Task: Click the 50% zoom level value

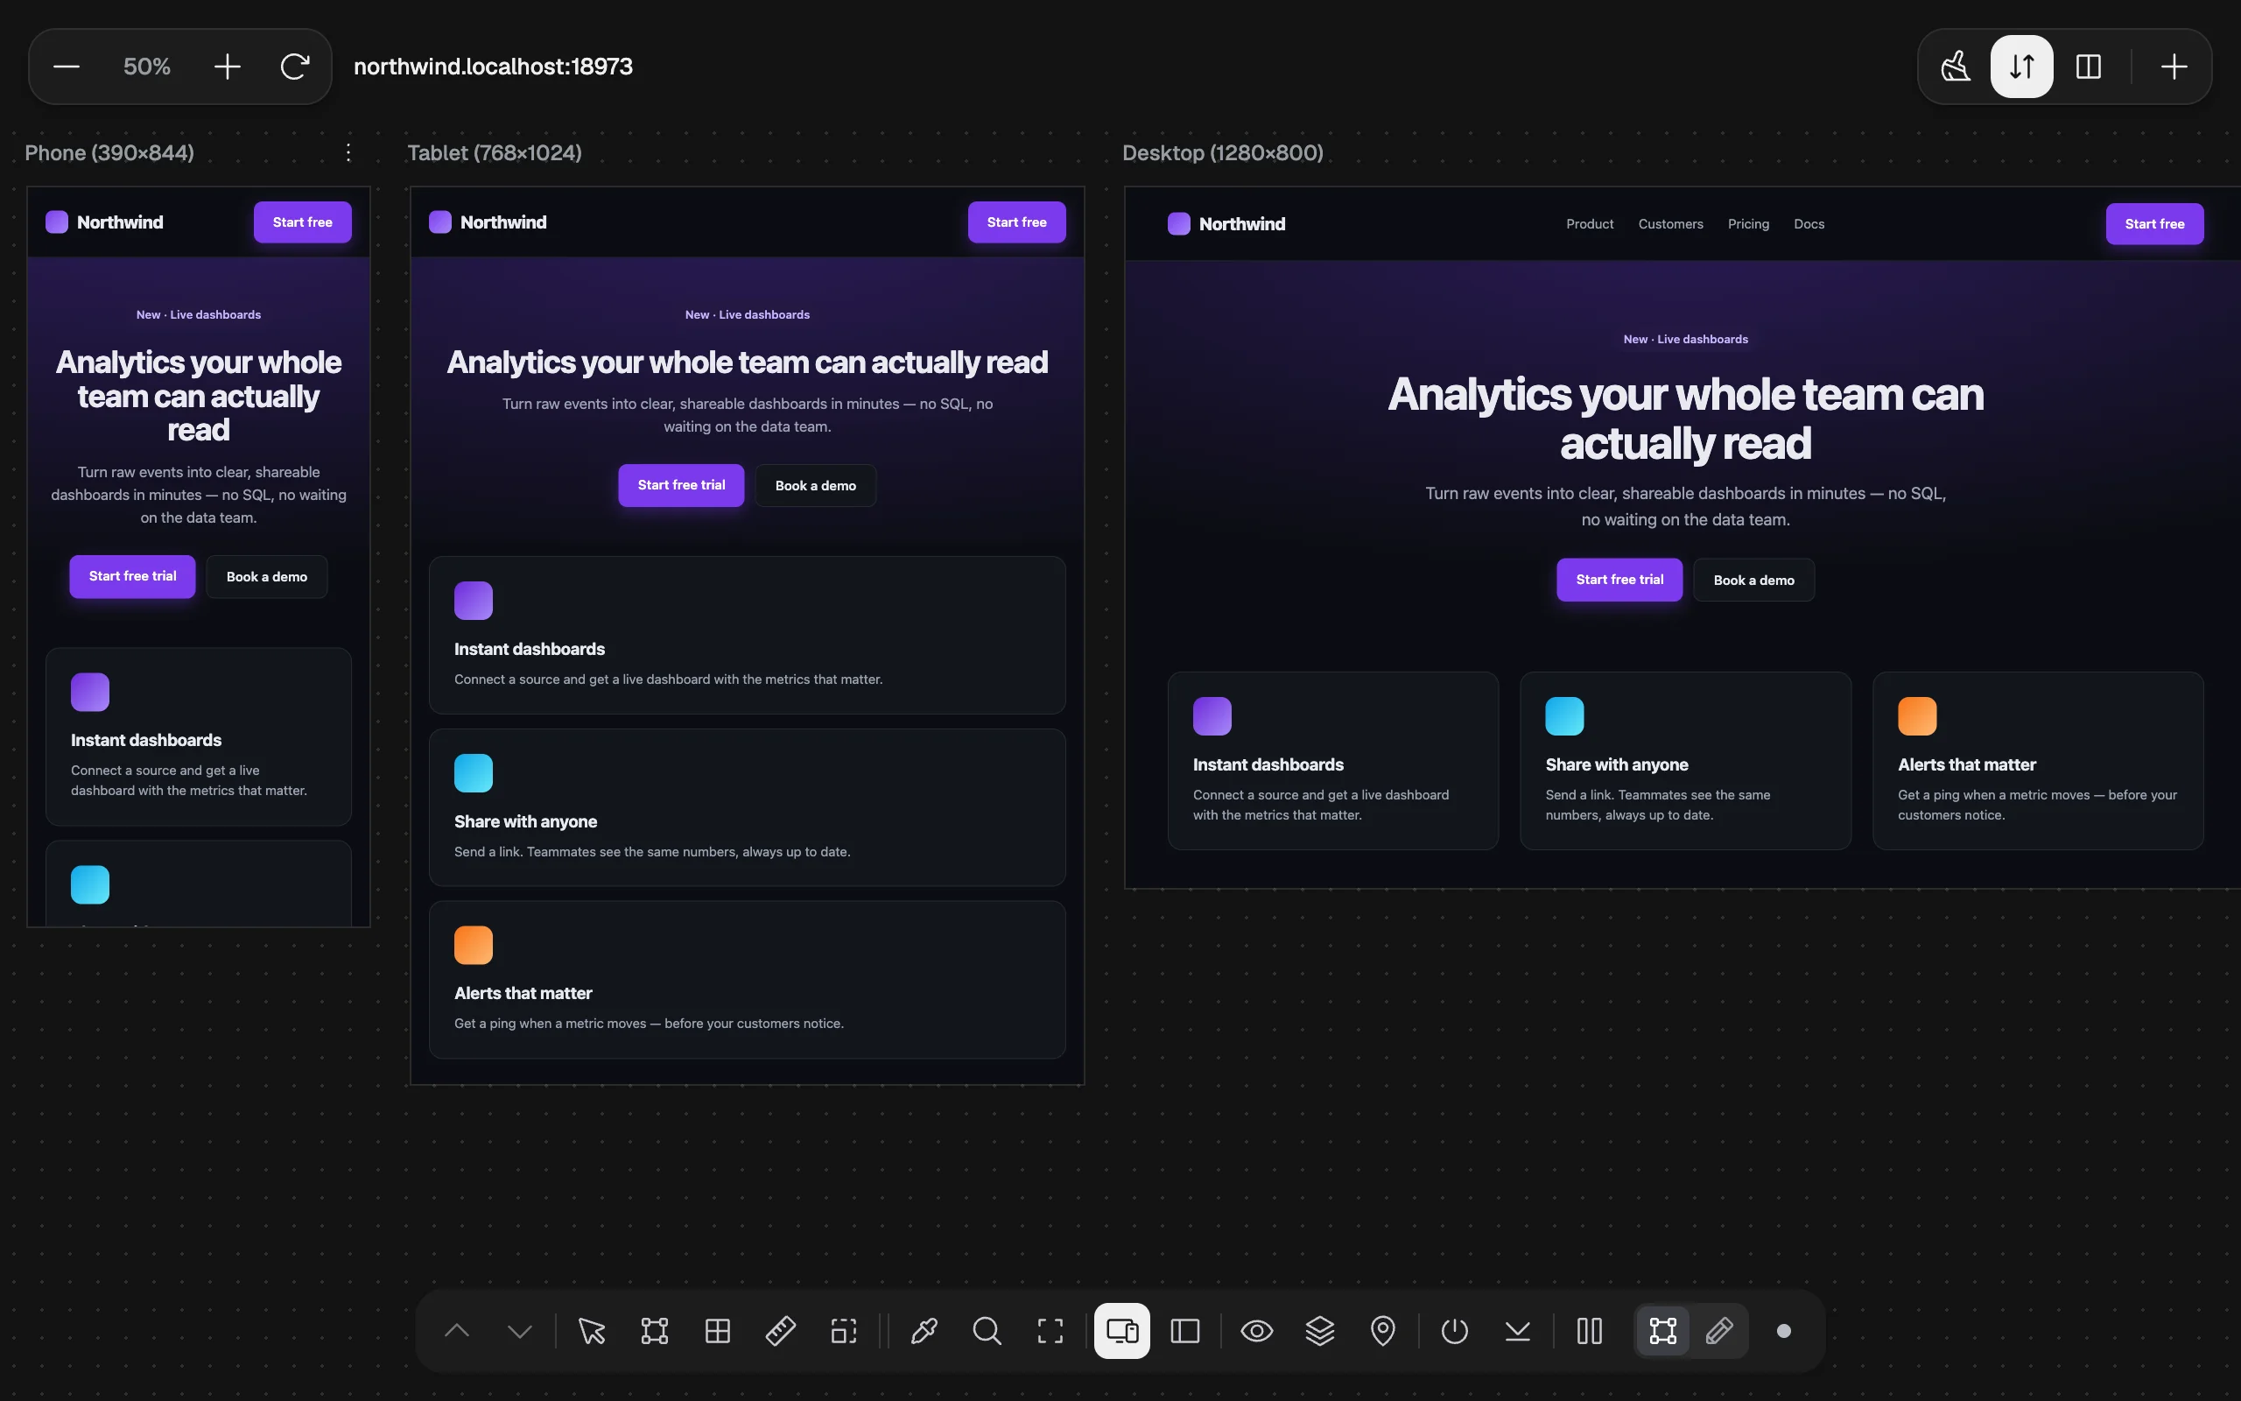Action: (146, 67)
